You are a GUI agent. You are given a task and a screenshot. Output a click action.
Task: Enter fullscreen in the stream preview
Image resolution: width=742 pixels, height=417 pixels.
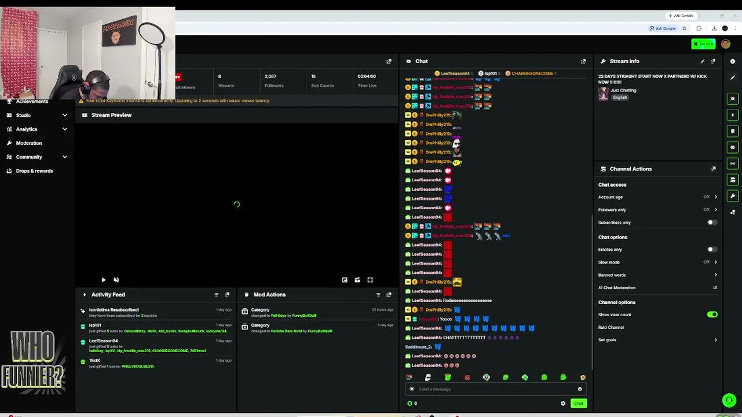(370, 280)
